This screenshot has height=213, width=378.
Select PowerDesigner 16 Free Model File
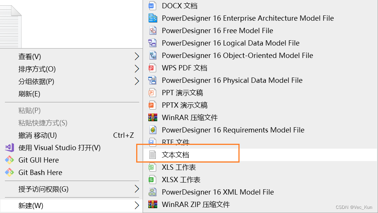click(260, 30)
